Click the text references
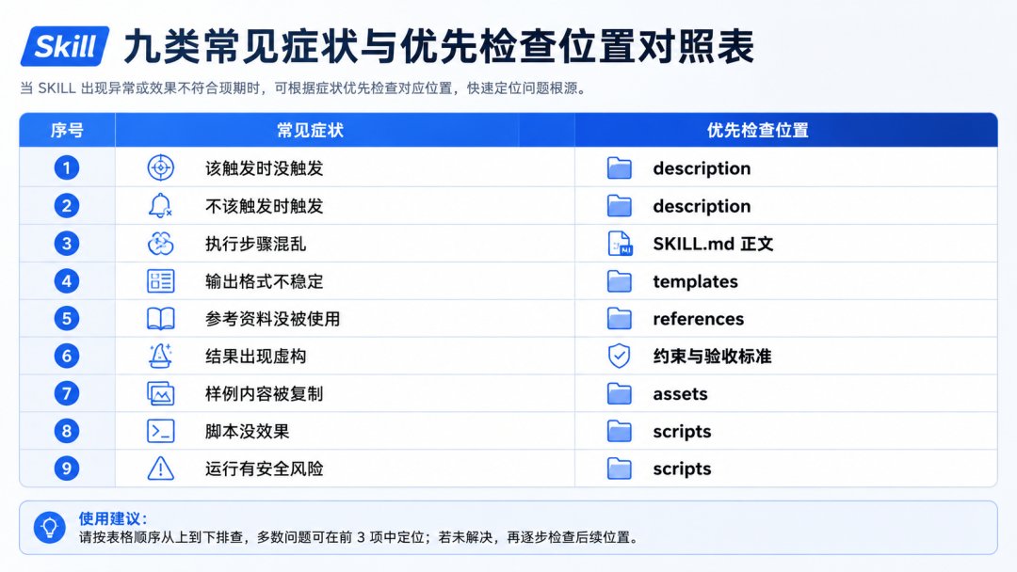This screenshot has height=572, width=1017. (698, 319)
